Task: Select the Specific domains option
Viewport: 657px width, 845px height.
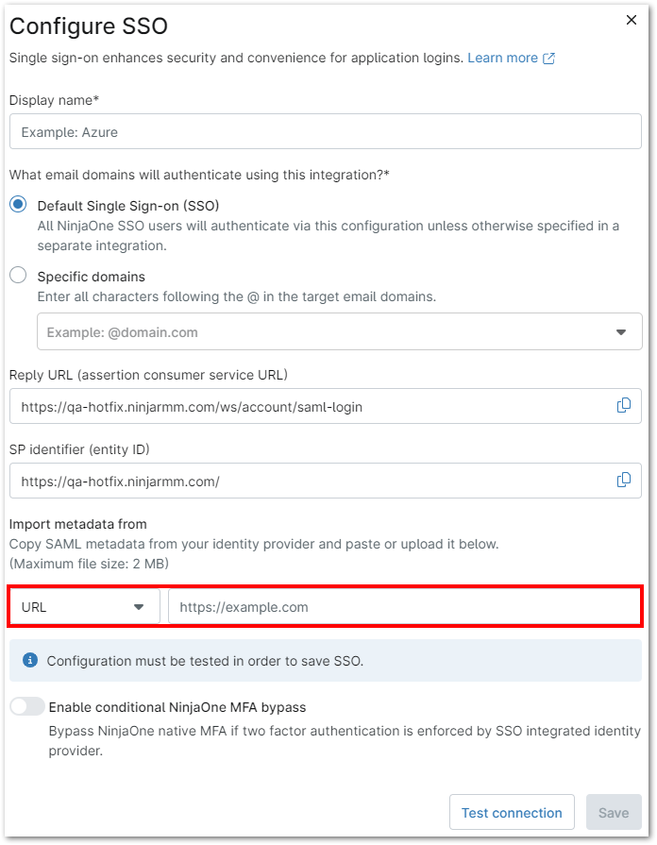Action: (x=17, y=276)
